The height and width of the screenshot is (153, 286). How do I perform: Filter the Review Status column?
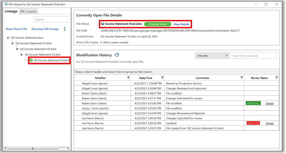click(276, 78)
